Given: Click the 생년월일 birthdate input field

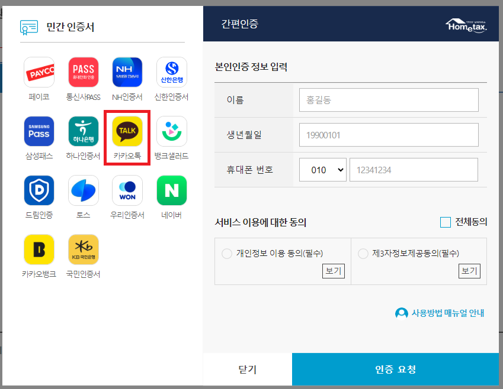Looking at the screenshot, I should [389, 135].
